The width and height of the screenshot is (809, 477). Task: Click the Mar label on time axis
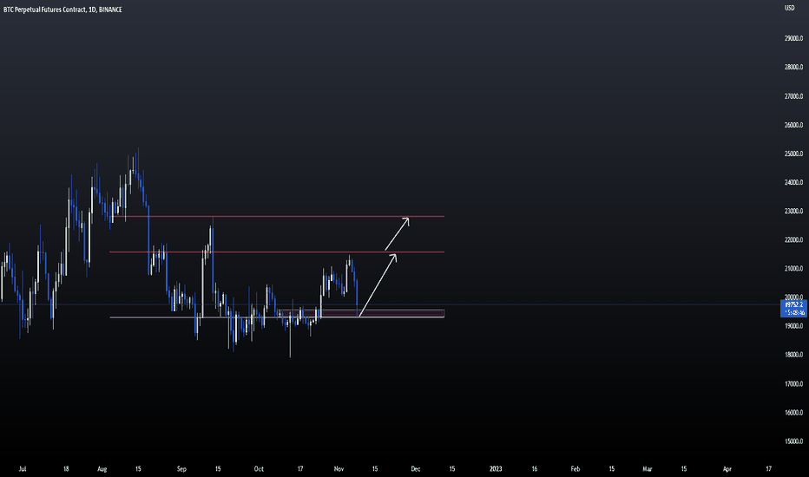tap(647, 468)
